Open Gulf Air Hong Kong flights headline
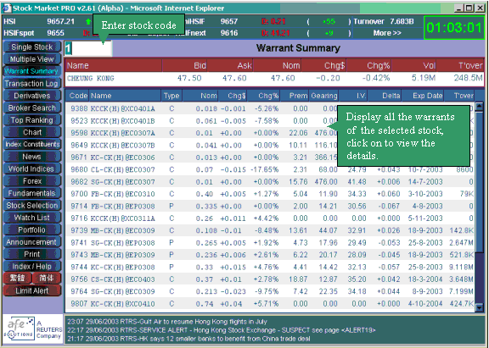 point(167,322)
